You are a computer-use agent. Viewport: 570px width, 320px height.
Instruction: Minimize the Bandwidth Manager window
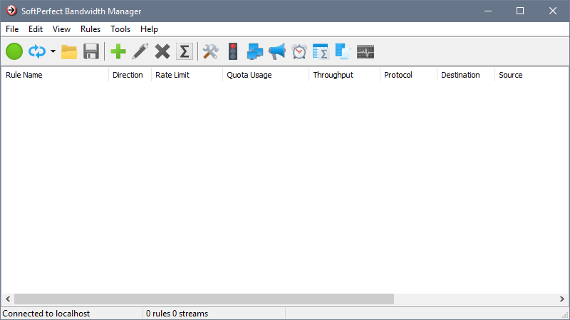(488, 11)
